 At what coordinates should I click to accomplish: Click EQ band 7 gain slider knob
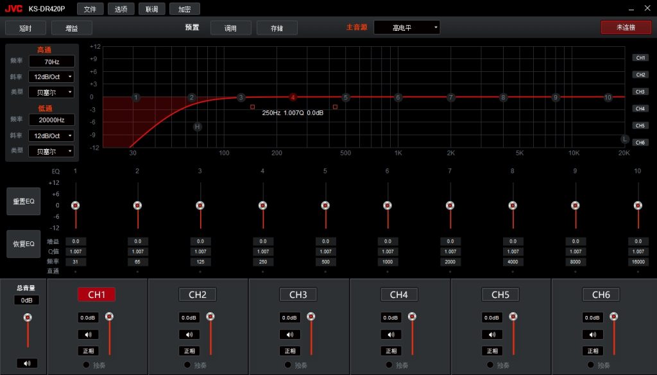click(x=450, y=205)
